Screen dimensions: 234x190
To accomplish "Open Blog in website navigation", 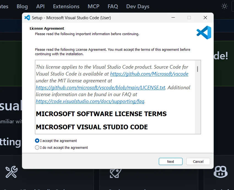I will pos(22,6).
